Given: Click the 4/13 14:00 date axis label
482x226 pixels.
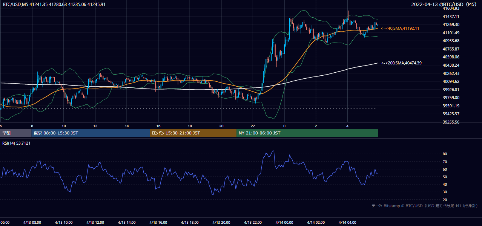Looking at the screenshot, I should pyautogui.click(x=127, y=222).
